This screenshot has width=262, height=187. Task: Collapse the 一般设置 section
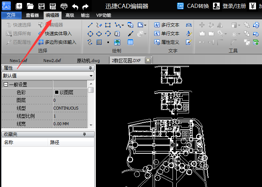(x=6, y=85)
